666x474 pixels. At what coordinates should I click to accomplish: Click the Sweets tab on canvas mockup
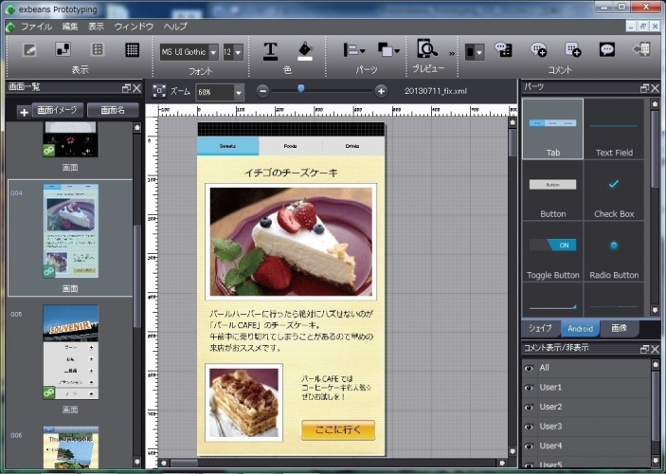pos(227,146)
